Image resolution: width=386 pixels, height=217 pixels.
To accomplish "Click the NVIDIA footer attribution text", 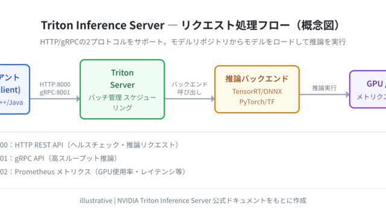I will pos(193,201).
